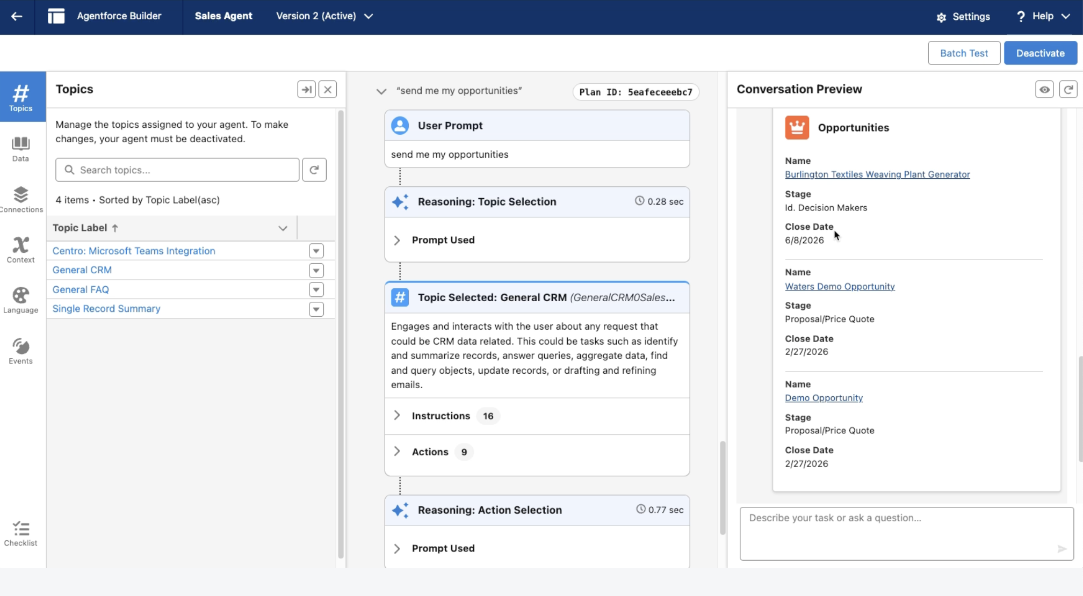The height and width of the screenshot is (596, 1083).
Task: Open the Waters Demo Opportunity link
Action: click(x=840, y=287)
